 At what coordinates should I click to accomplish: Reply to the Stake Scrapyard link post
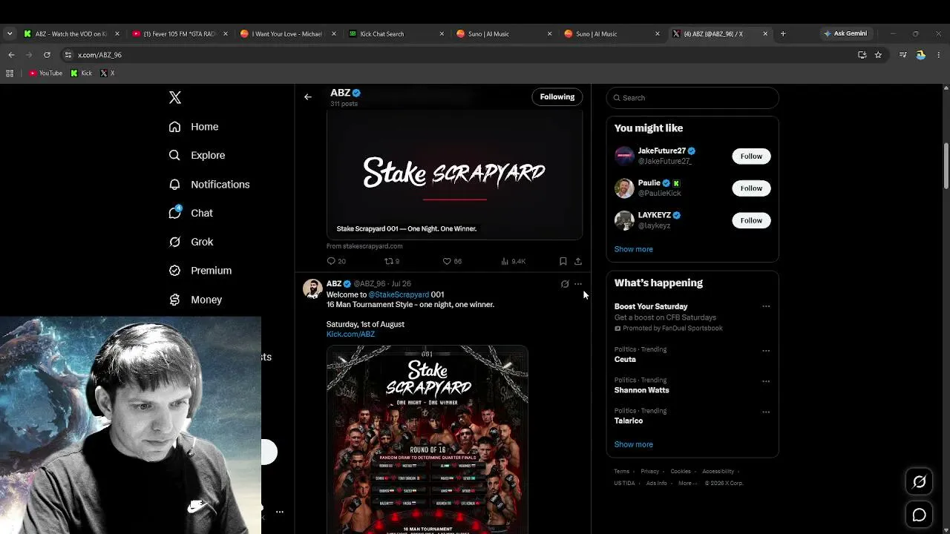pyautogui.click(x=336, y=261)
